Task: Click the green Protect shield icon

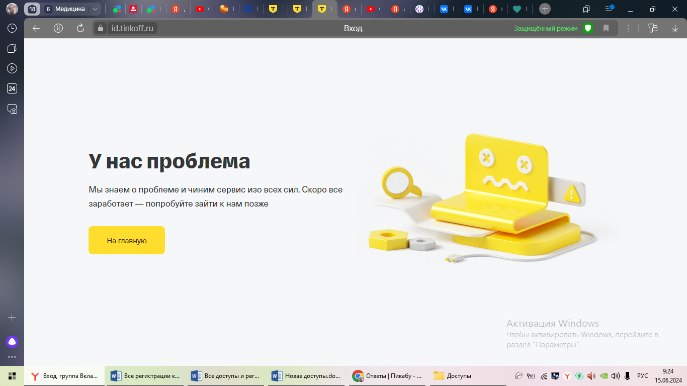Action: pos(588,28)
